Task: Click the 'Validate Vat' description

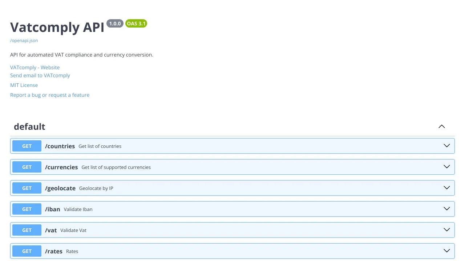Action: pos(73,230)
